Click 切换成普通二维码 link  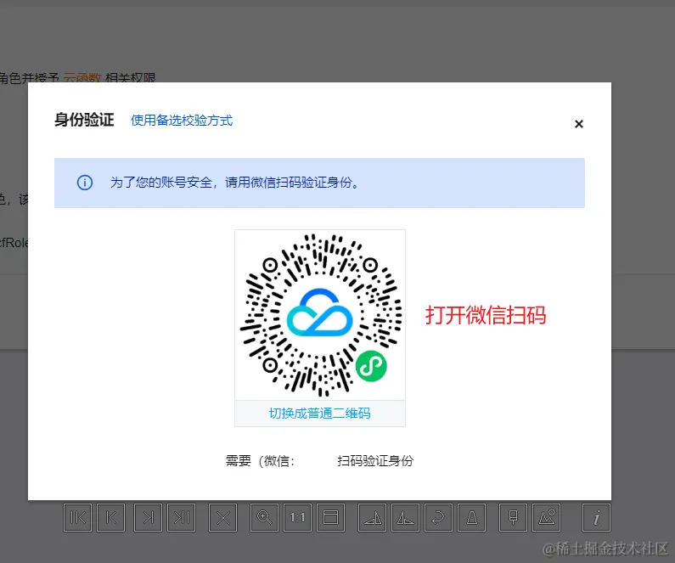tap(320, 414)
